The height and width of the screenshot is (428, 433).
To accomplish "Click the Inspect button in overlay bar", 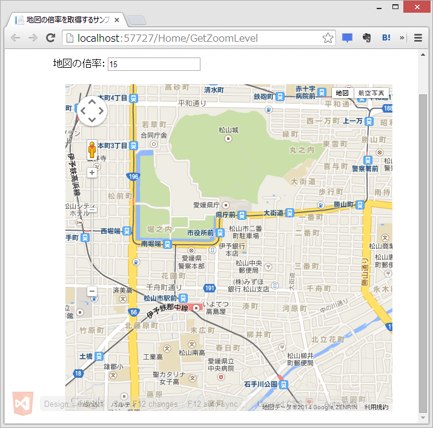I will point(91,404).
